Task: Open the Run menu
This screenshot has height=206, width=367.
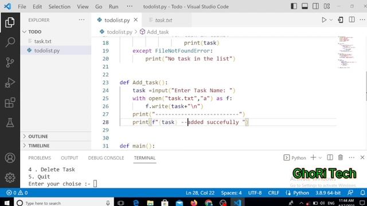Action: point(114,6)
